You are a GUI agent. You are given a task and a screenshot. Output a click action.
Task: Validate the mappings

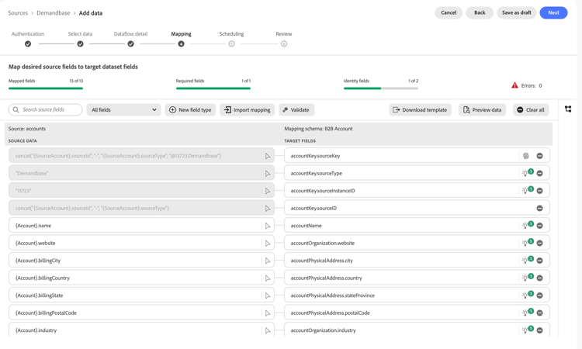[296, 110]
